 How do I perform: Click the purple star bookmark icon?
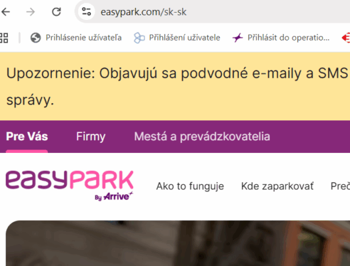click(x=237, y=38)
